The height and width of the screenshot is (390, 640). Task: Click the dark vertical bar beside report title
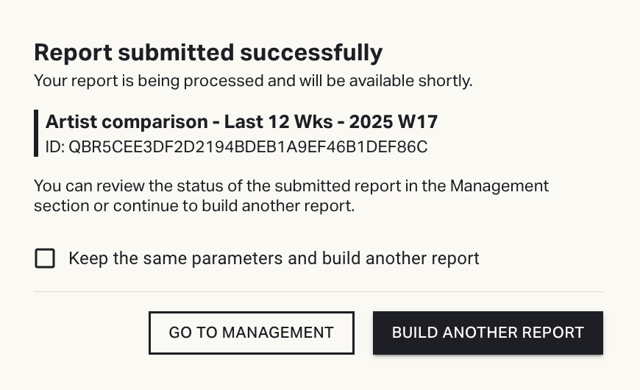(36, 133)
